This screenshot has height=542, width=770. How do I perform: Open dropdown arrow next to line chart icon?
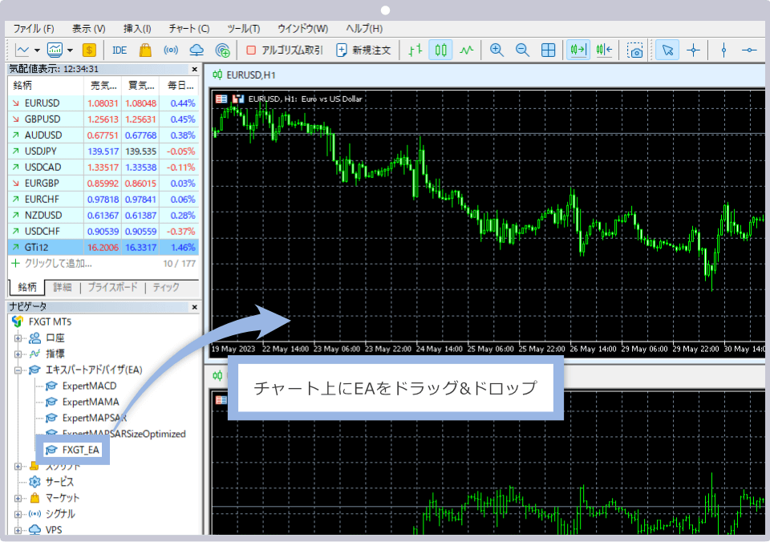tap(37, 50)
